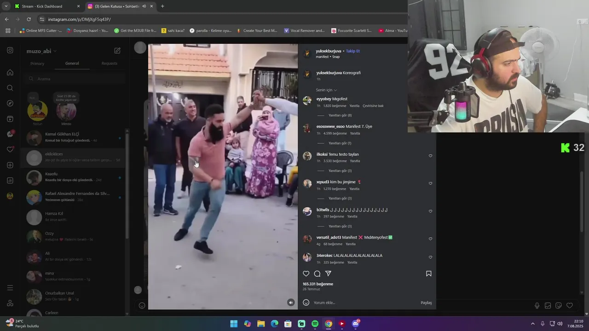This screenshot has height=331, width=589.
Task: Expand the 'Senin için' comment sort
Action: pos(326,90)
